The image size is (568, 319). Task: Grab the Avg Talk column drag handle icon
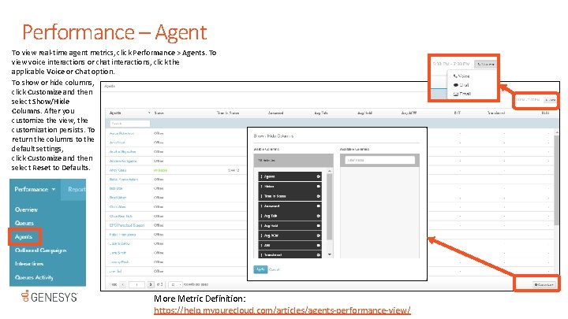point(262,216)
